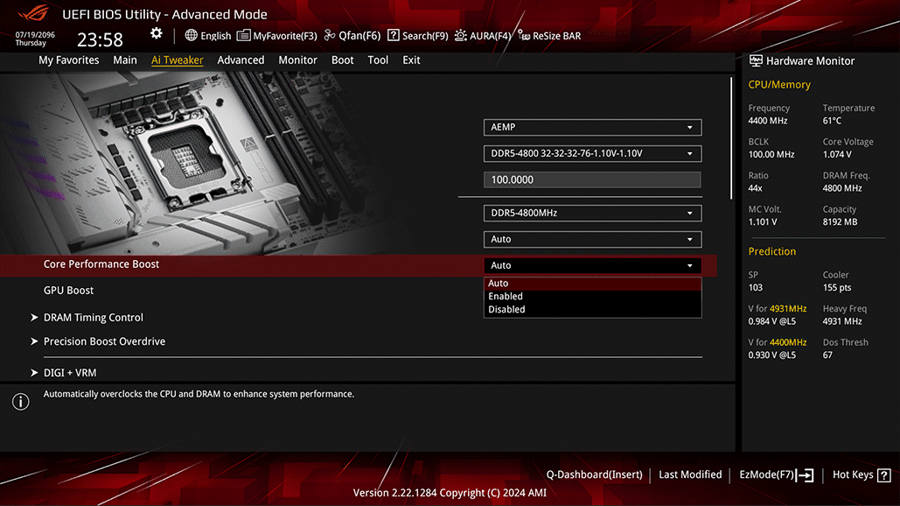Open the My Favorites tab
The image size is (900, 506).
tap(69, 60)
